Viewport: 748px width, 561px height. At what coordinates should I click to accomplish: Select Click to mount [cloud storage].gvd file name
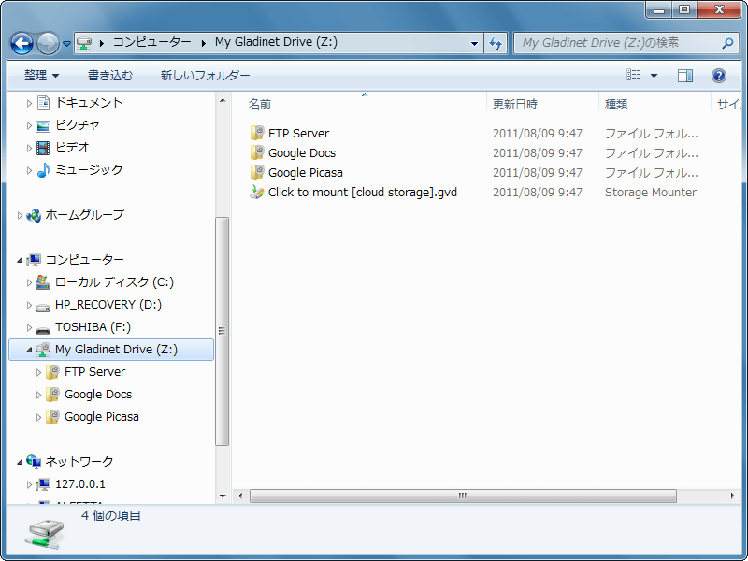tap(363, 193)
